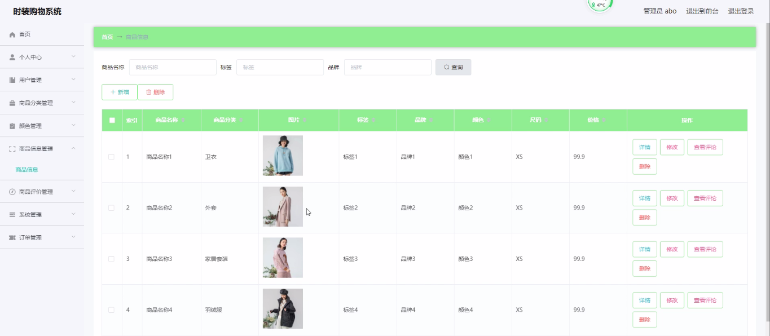The height and width of the screenshot is (336, 770).
Task: Click the 颜色管理 clipboard icon
Action: (12, 126)
